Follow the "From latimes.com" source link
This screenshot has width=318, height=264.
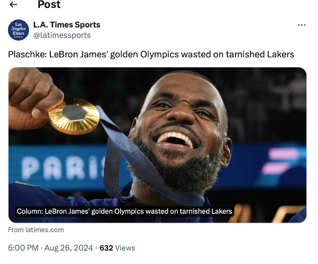pos(36,230)
